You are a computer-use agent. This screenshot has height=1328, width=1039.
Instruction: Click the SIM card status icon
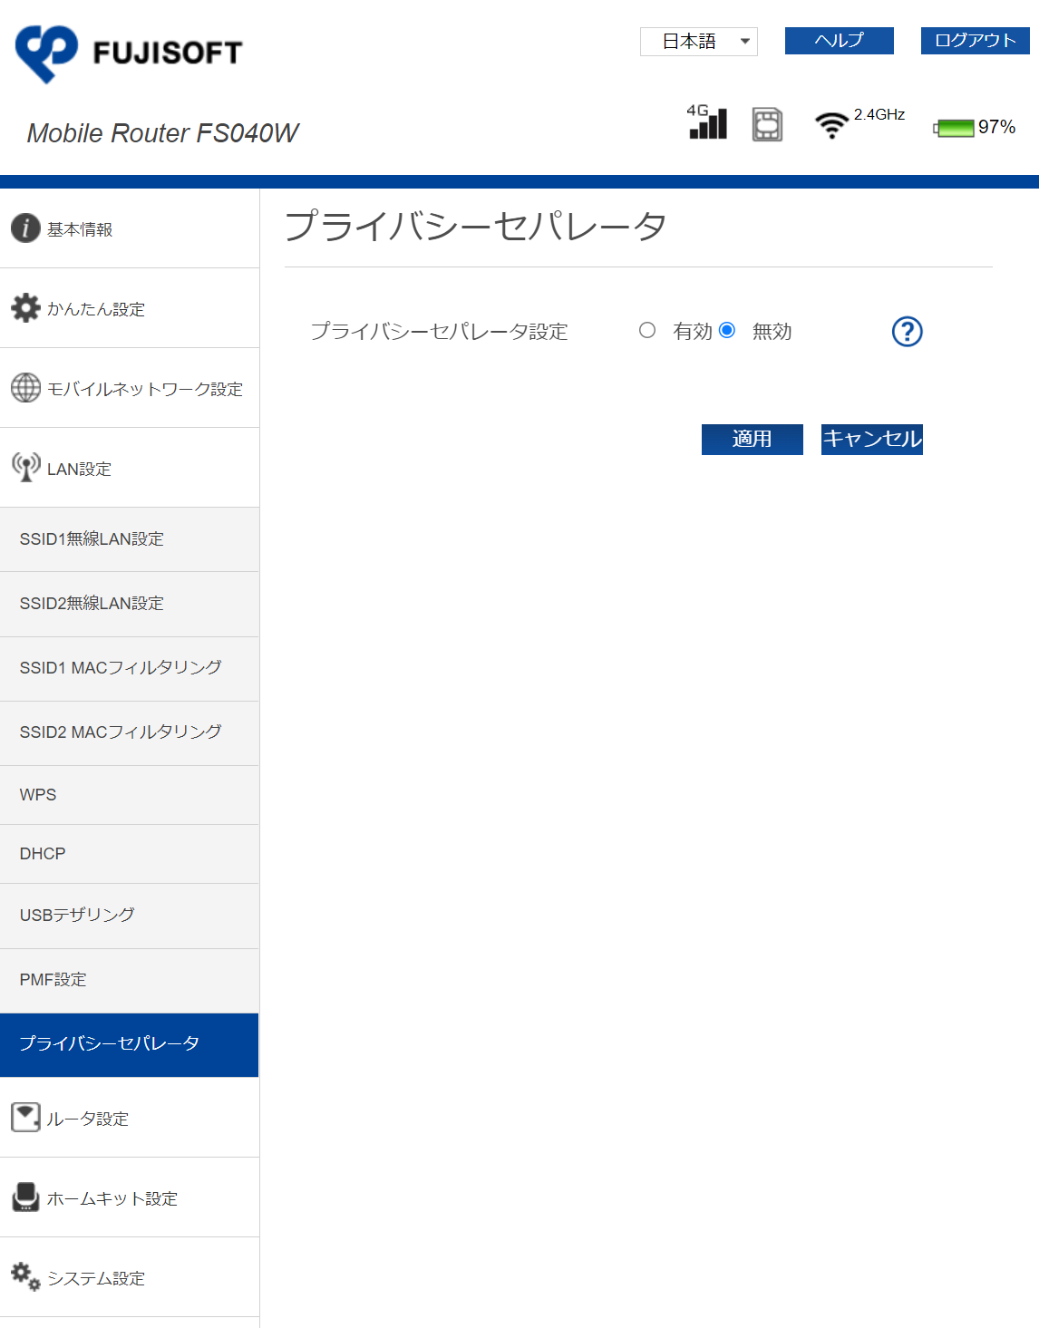click(x=766, y=124)
